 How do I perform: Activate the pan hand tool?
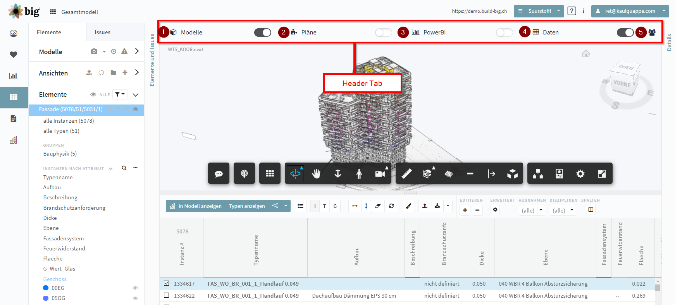(x=316, y=174)
